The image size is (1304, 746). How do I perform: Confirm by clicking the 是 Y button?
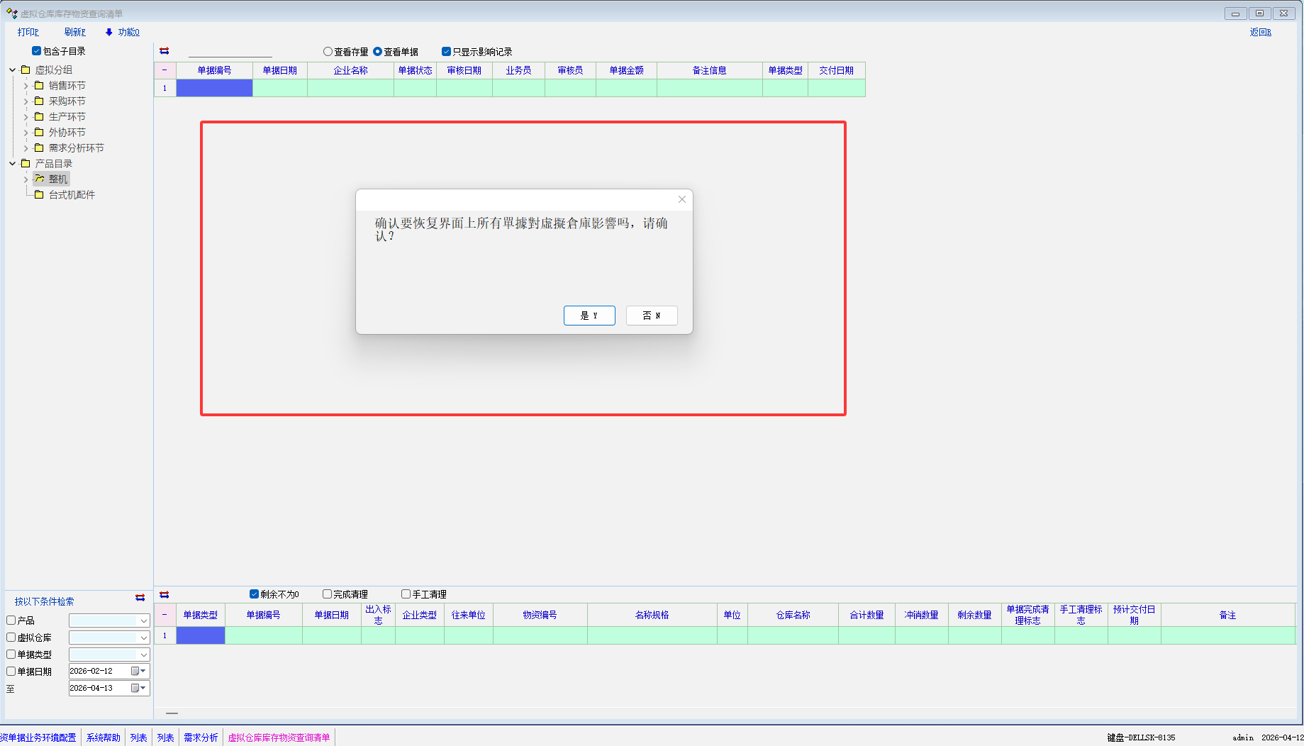click(x=589, y=316)
